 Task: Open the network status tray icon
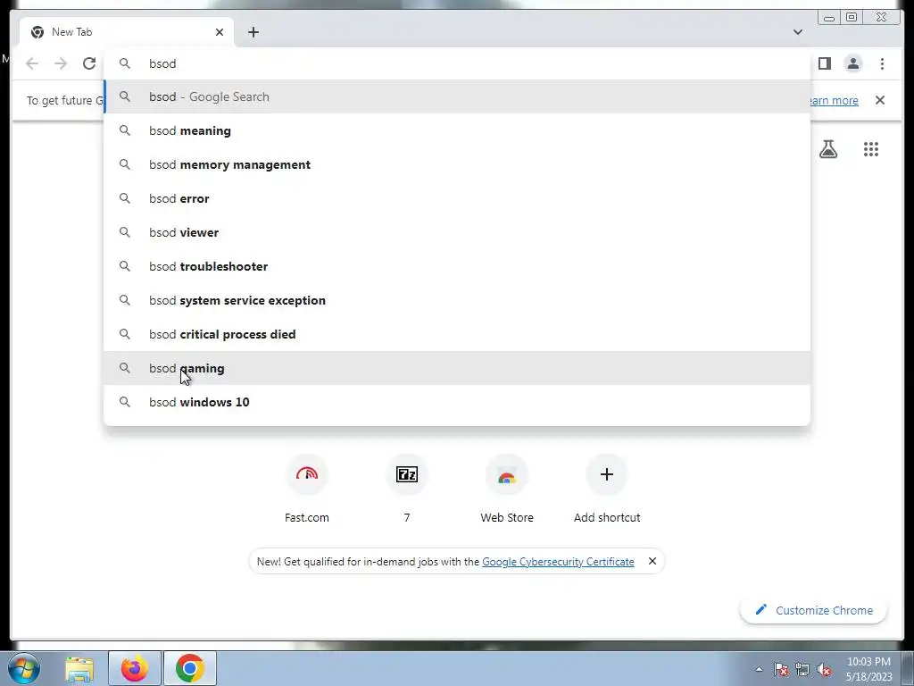[802, 669]
